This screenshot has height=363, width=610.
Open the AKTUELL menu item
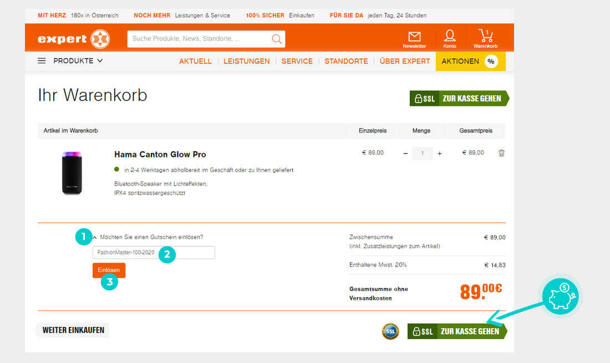click(x=195, y=62)
